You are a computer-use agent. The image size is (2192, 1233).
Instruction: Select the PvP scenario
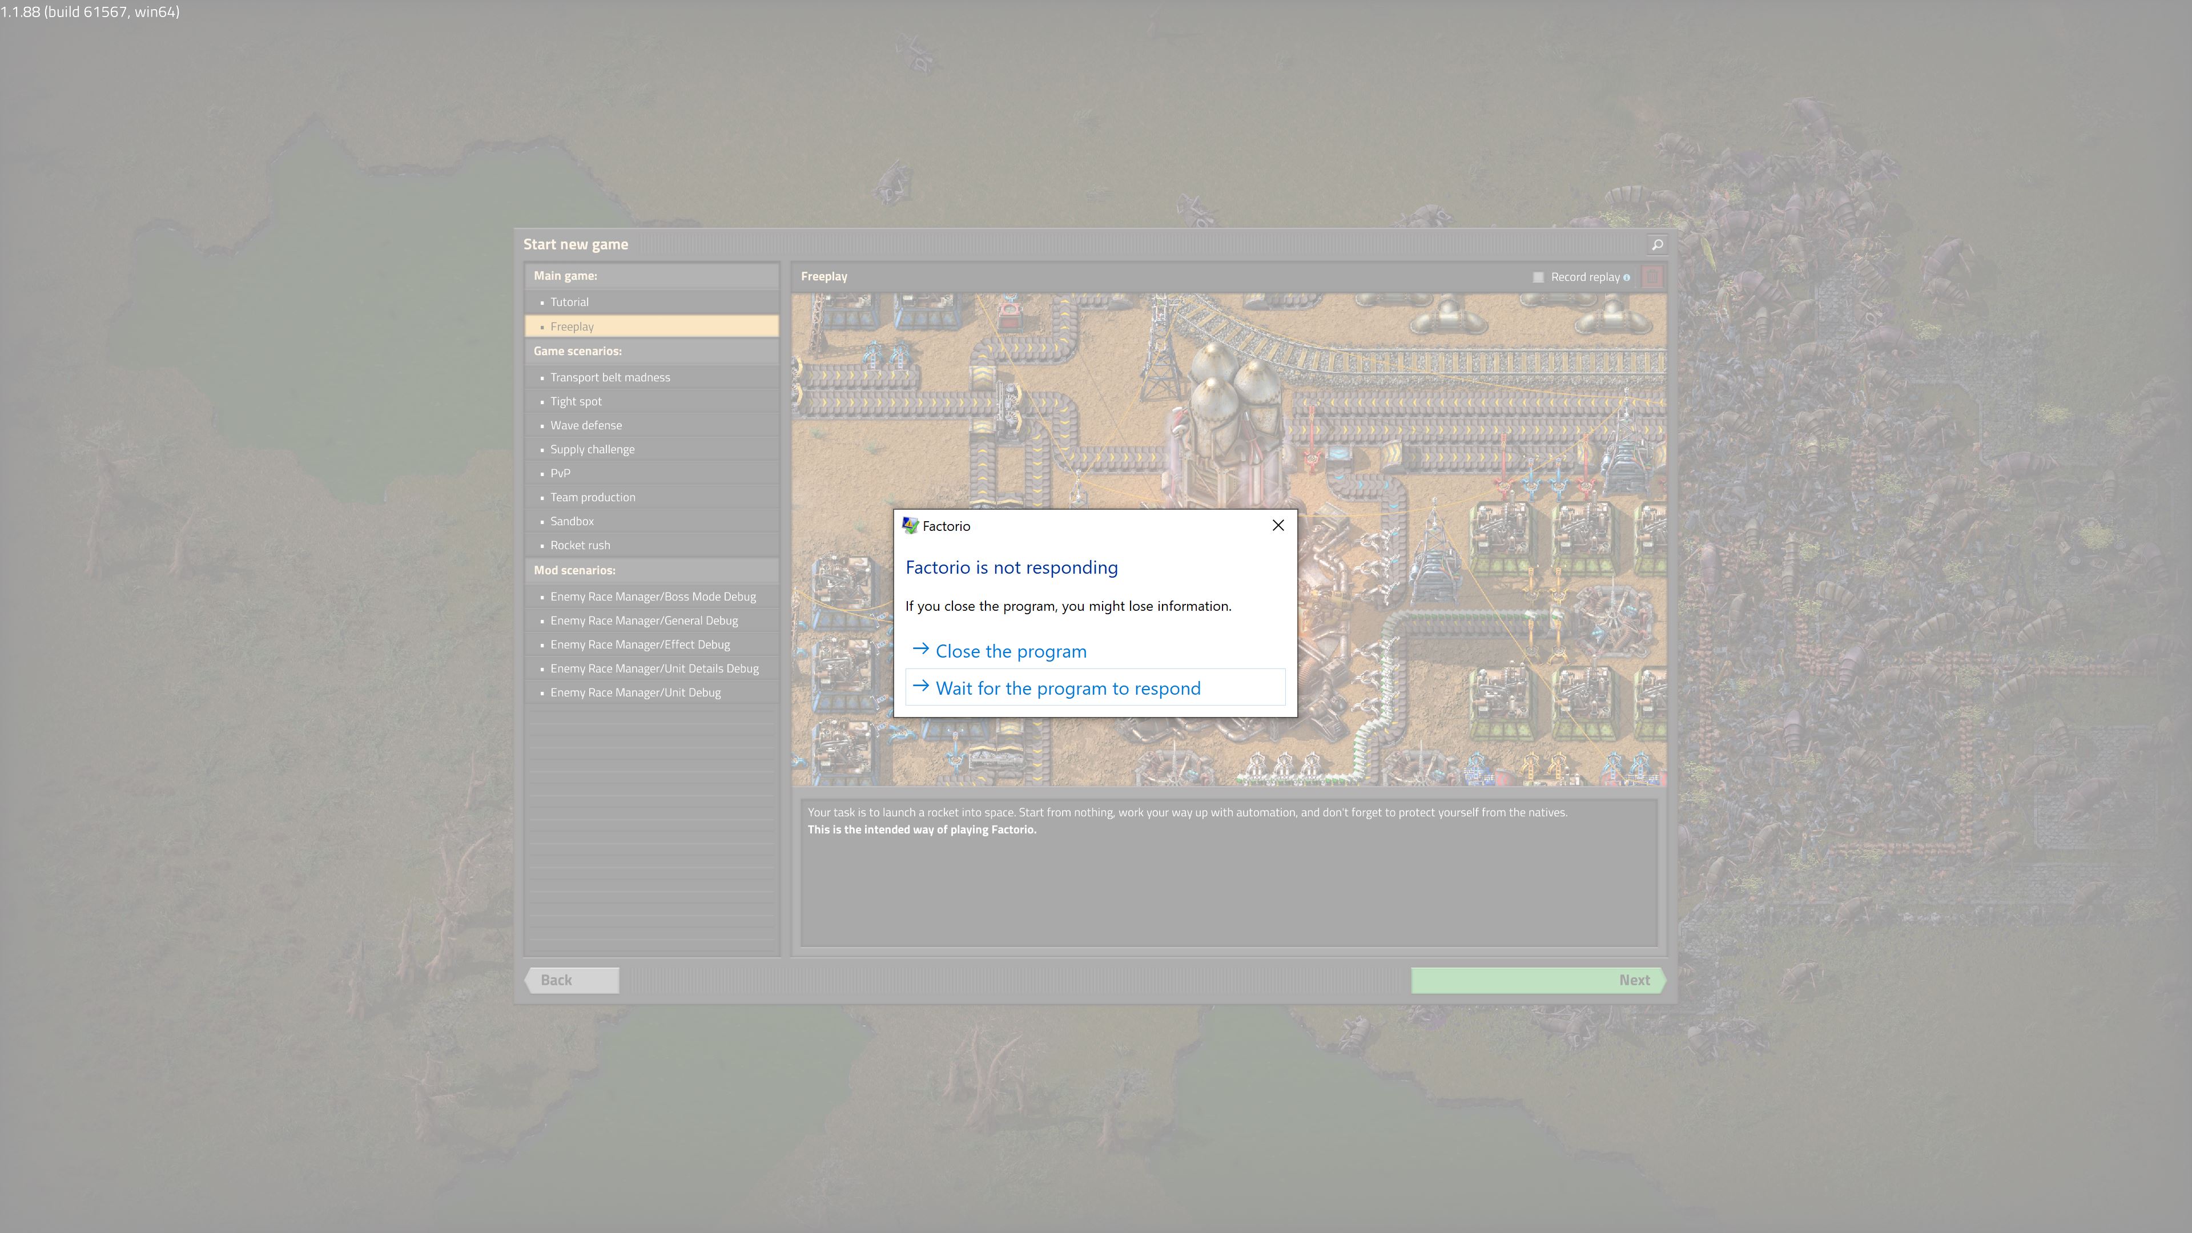[x=652, y=473]
